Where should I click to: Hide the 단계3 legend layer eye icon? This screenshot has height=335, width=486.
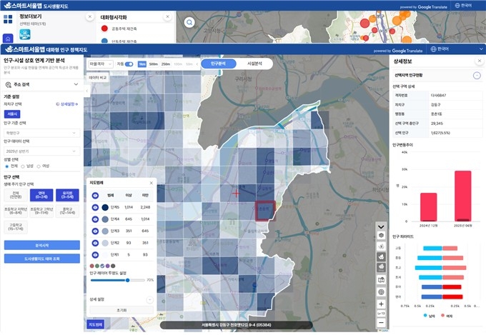click(x=95, y=231)
